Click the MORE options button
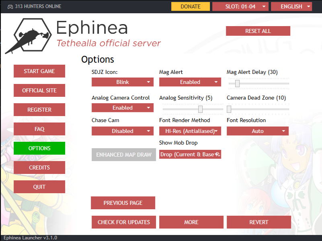Image resolution: width=322 pixels, height=241 pixels. pyautogui.click(x=191, y=222)
